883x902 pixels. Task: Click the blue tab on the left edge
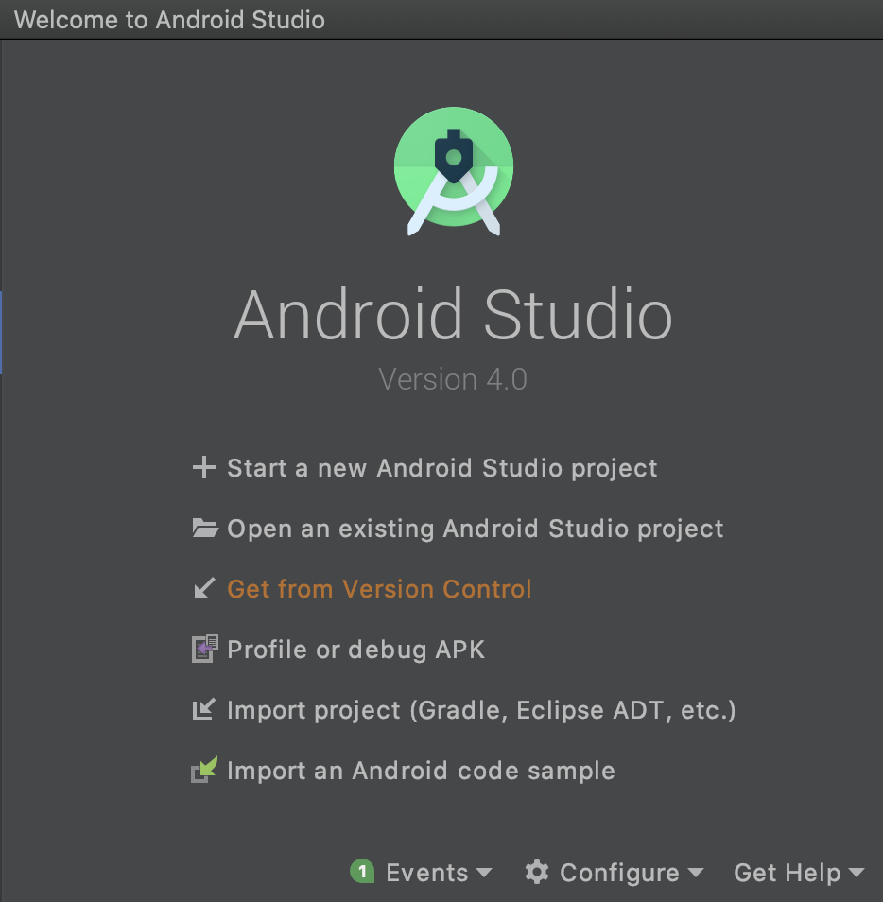(x=2, y=333)
